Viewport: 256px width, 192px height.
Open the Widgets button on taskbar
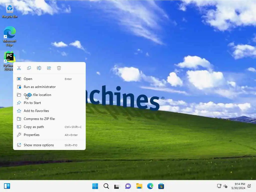pyautogui.click(x=7, y=186)
